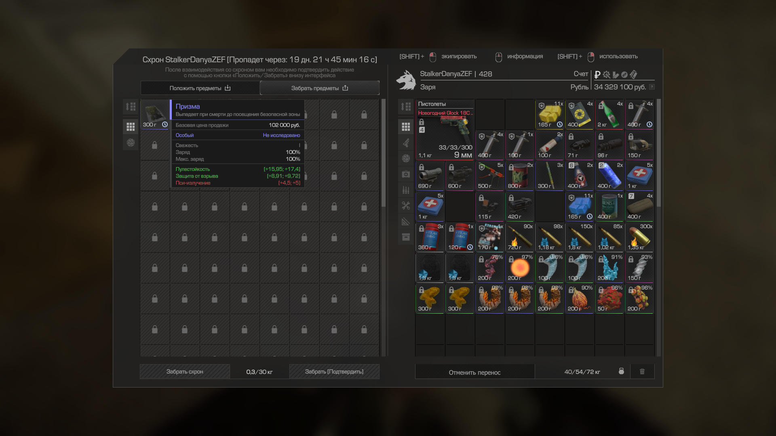Select the red bulb artifact 90%

click(x=580, y=298)
